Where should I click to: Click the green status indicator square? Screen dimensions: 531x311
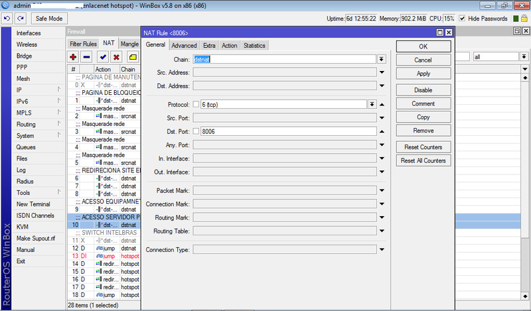(x=516, y=19)
